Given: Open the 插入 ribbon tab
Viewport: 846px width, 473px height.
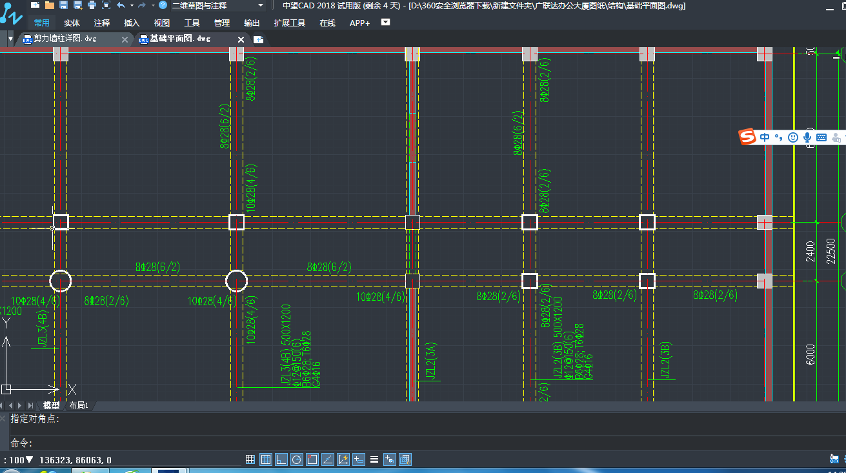Looking at the screenshot, I should (x=132, y=23).
